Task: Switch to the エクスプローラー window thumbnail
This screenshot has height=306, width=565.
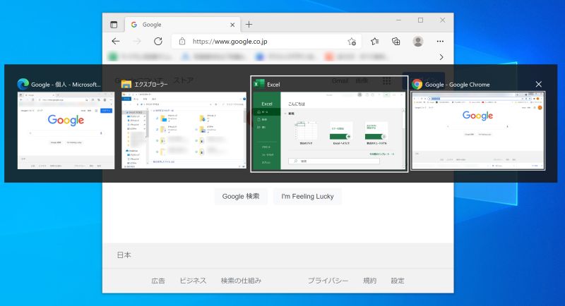Action: pyautogui.click(x=184, y=130)
